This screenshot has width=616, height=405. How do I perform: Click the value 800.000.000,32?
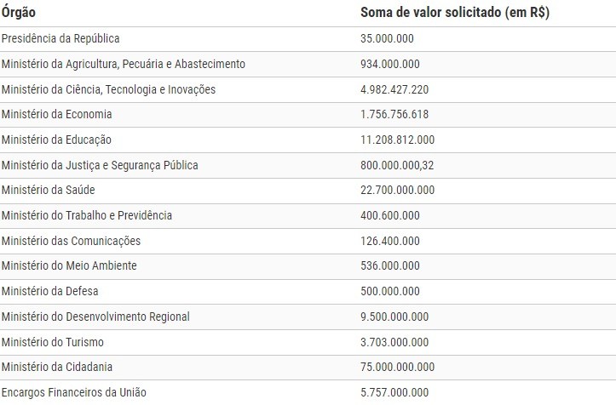(x=397, y=165)
